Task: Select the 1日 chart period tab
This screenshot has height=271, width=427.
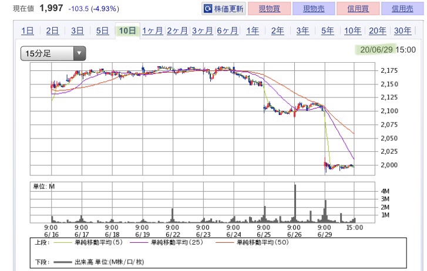Action: tap(28, 31)
